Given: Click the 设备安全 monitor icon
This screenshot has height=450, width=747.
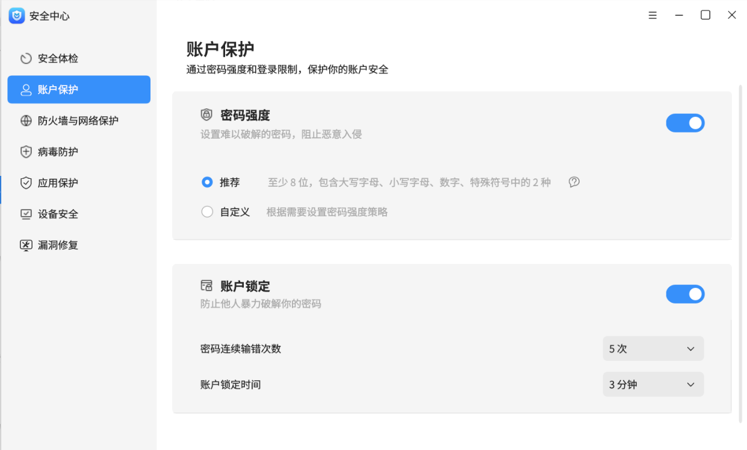Looking at the screenshot, I should (x=26, y=214).
